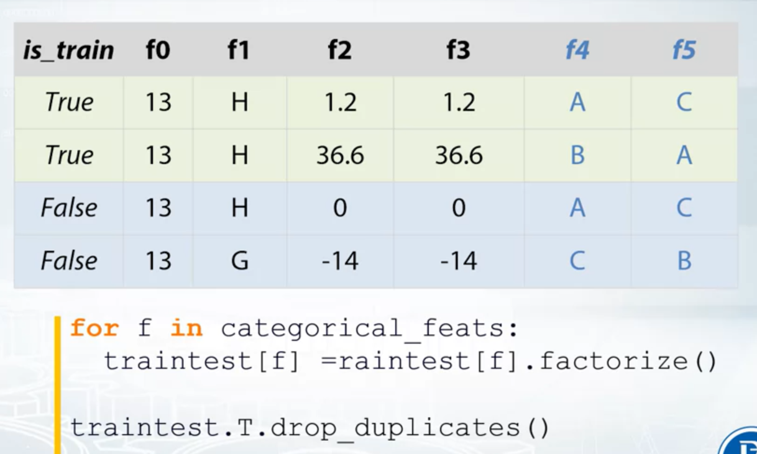757x454 pixels.
Task: Click the -14 value in the f3 column
Action: coord(459,261)
